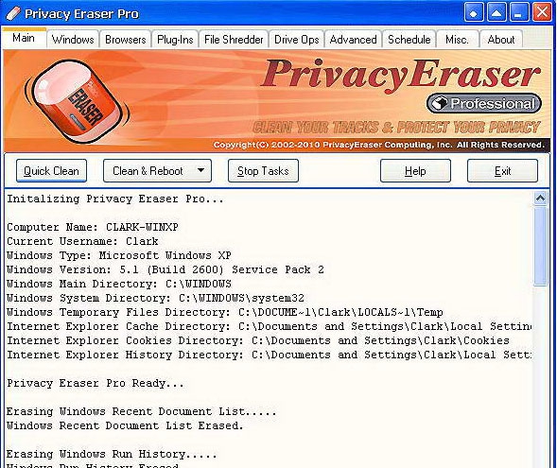Click "Erasing Windows Run History" line
The height and width of the screenshot is (468, 557).
[112, 455]
